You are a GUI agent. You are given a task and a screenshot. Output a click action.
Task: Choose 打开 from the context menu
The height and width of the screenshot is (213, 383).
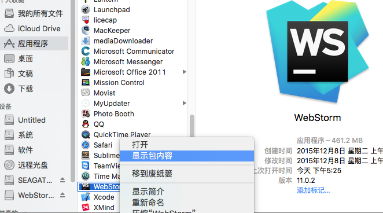[x=187, y=145]
